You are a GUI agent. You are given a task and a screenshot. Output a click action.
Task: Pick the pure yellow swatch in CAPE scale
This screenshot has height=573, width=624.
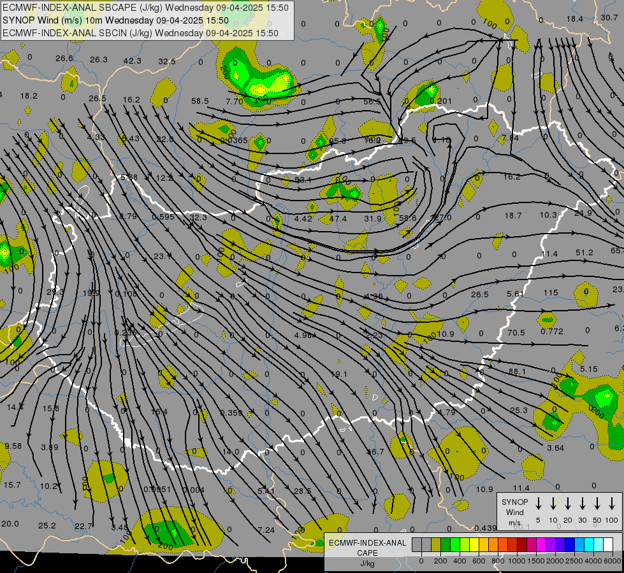pyautogui.click(x=474, y=544)
